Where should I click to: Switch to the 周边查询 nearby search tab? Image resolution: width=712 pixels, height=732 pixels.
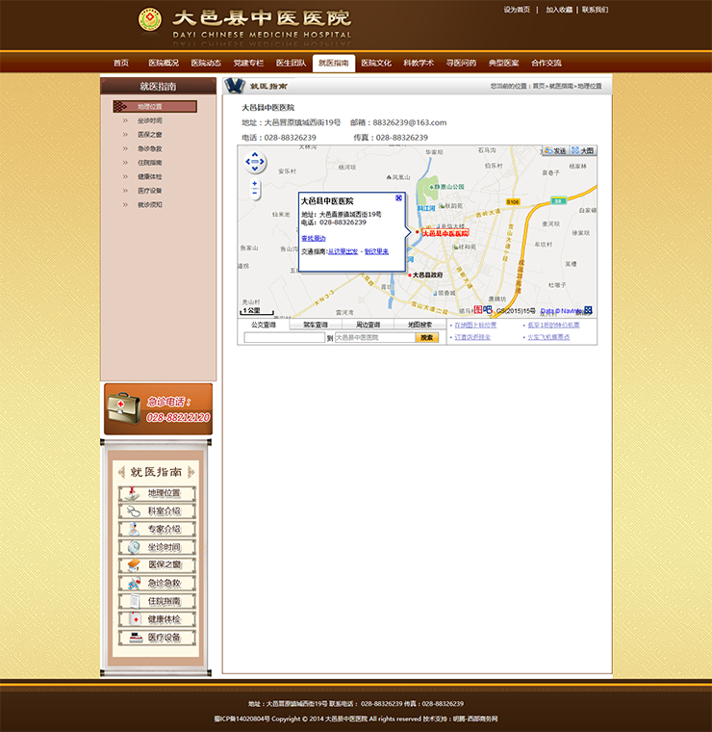click(x=368, y=325)
